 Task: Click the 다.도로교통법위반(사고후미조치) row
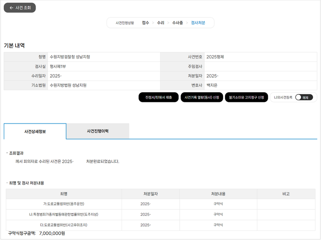point(64,225)
